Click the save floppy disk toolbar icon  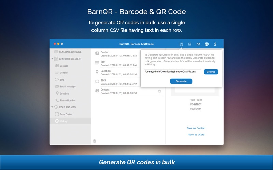tap(190, 44)
